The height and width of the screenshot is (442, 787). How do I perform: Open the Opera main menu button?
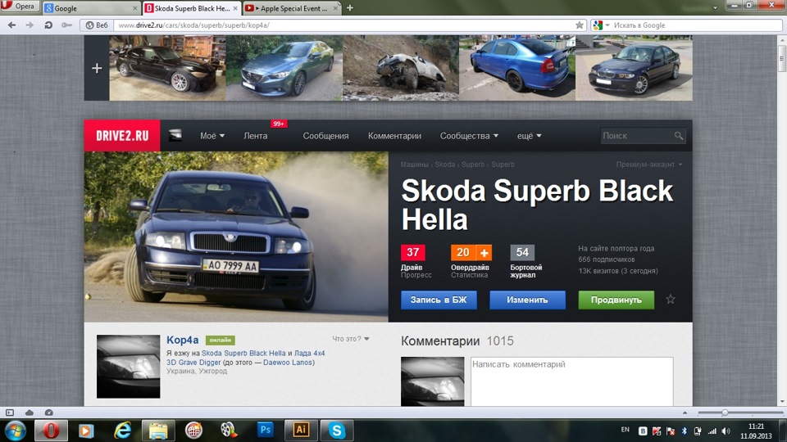point(19,7)
